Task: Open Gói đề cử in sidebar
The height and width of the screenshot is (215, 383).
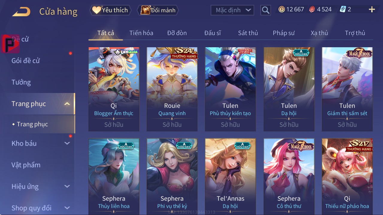Action: (x=26, y=61)
